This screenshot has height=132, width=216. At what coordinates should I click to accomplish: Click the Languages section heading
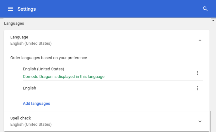14,23
